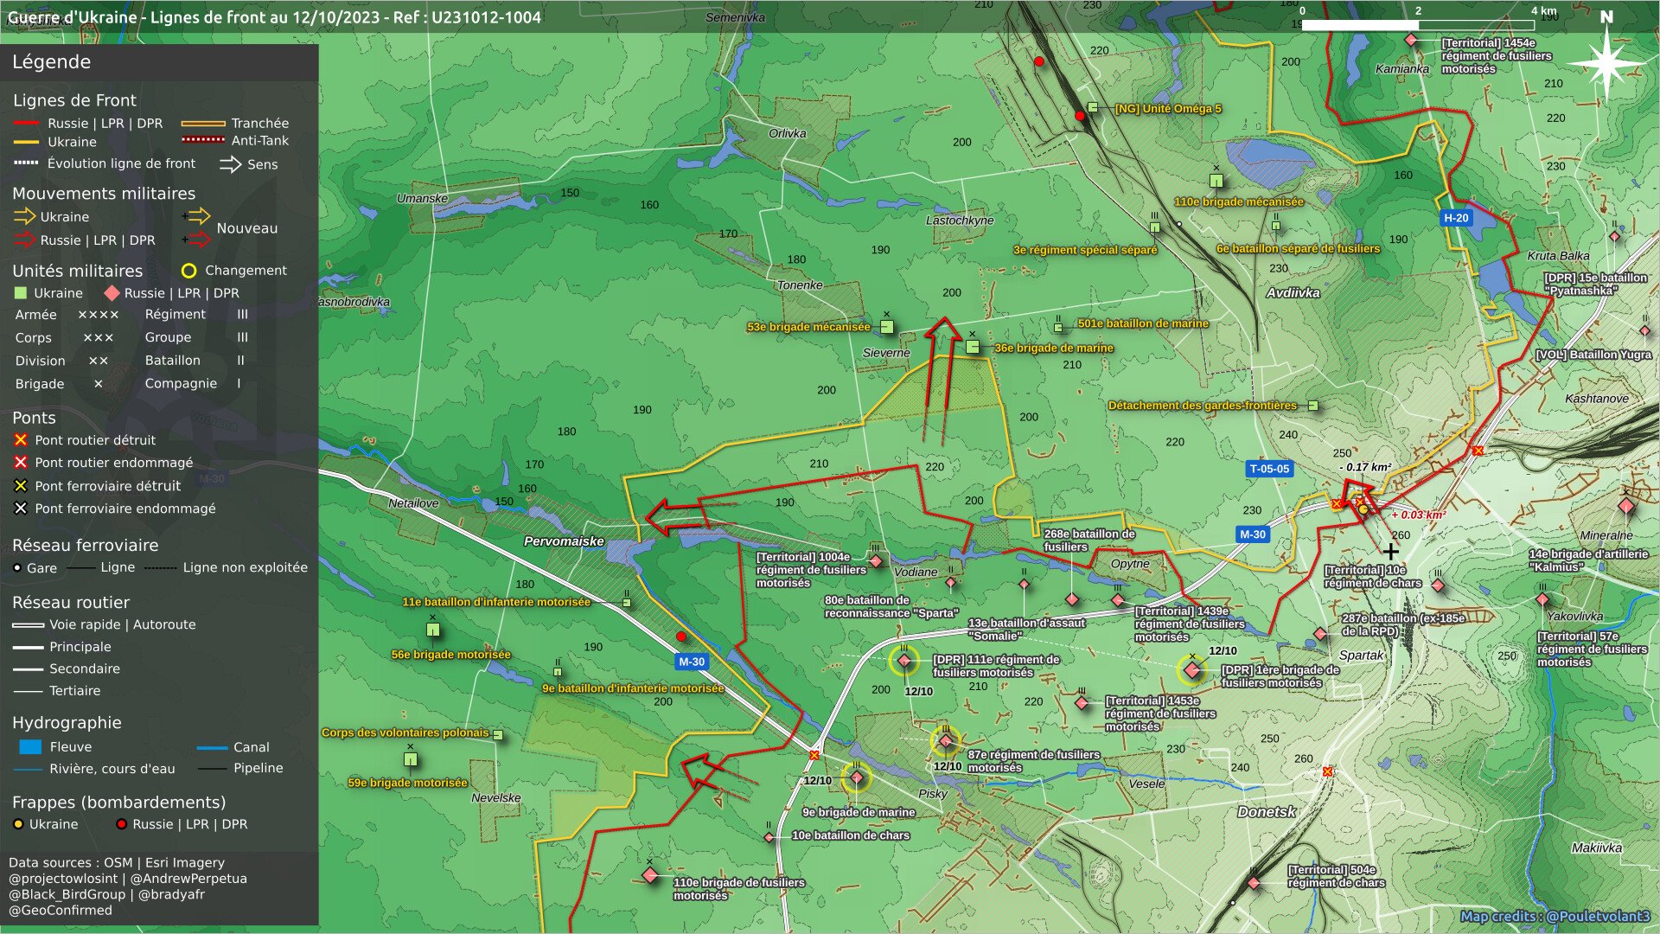1660x934 pixels.
Task: Click the Pont ferroviaire endommagé legend icon
Action: 21,509
